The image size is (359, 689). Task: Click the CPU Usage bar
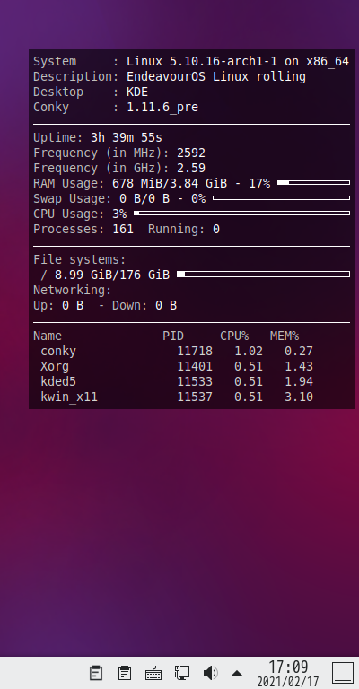(241, 214)
